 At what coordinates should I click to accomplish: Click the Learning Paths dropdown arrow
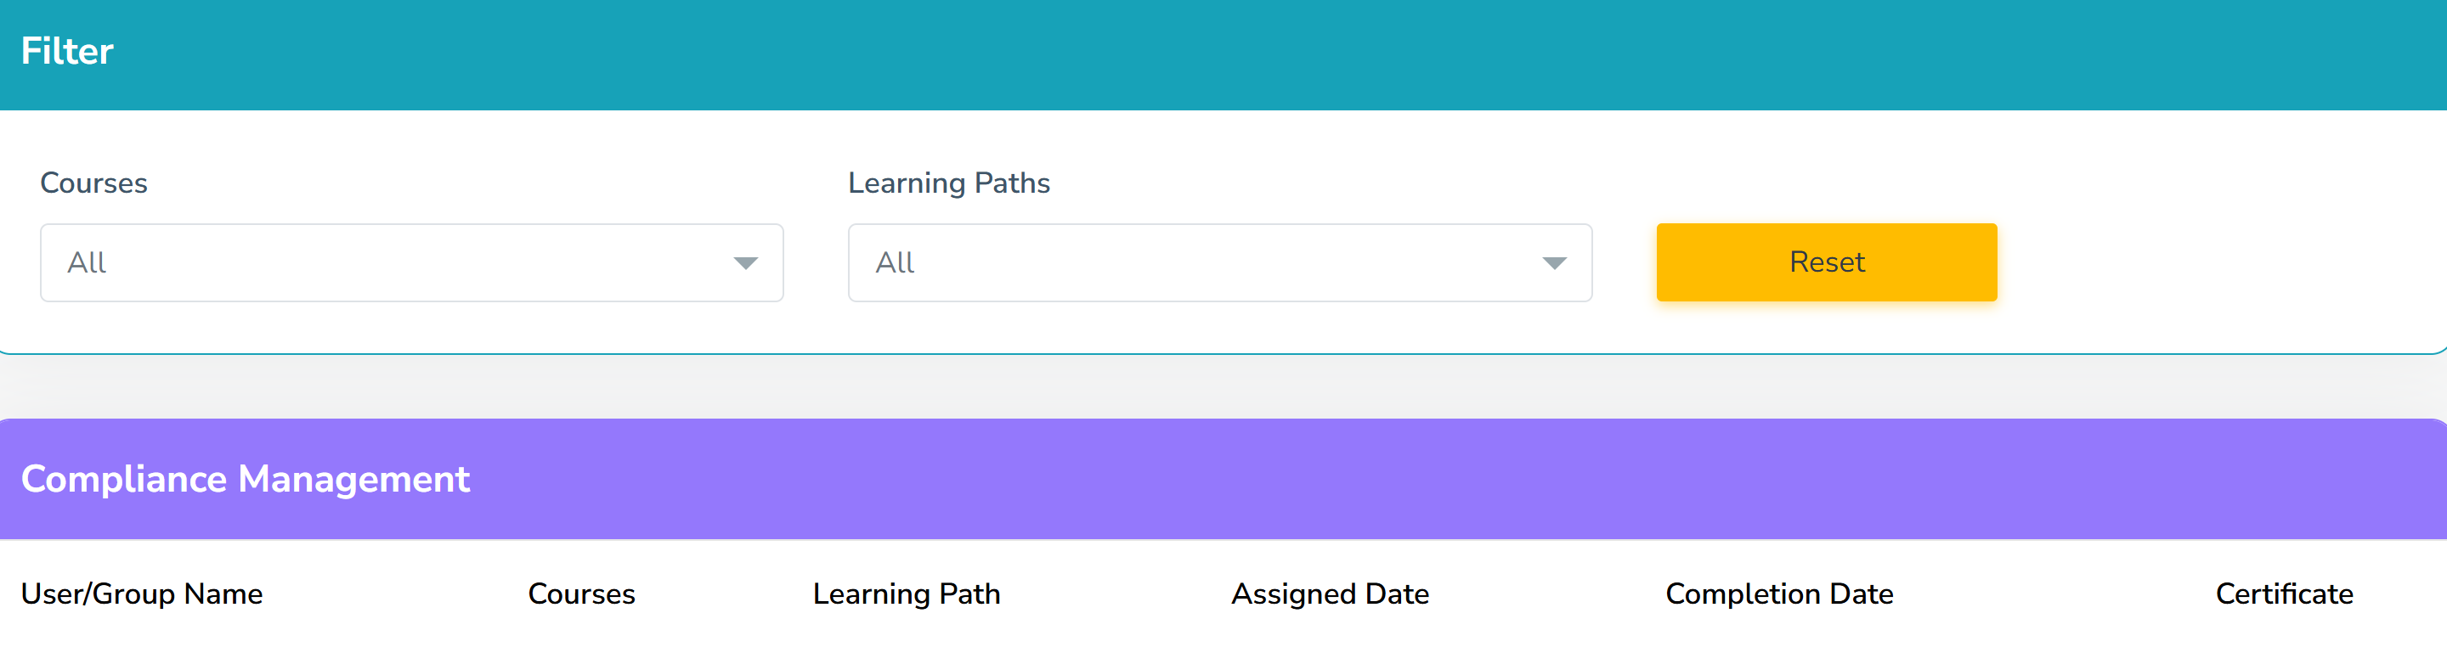(x=1554, y=262)
